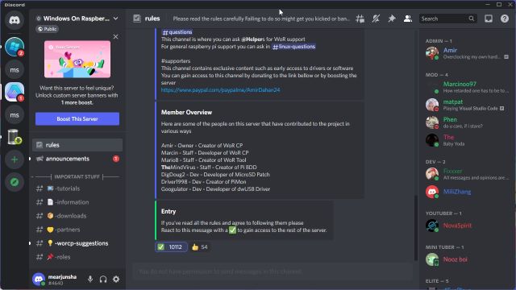Open member 'The' Baby Yoda profile
Screen dimensions: 516x290
tap(467, 140)
